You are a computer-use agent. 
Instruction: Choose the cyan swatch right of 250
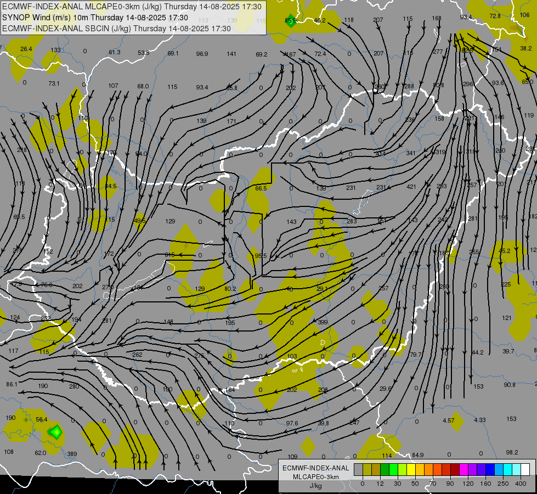(x=507, y=469)
